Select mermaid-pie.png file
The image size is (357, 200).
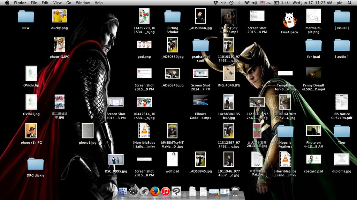pyautogui.click(x=313, y=21)
